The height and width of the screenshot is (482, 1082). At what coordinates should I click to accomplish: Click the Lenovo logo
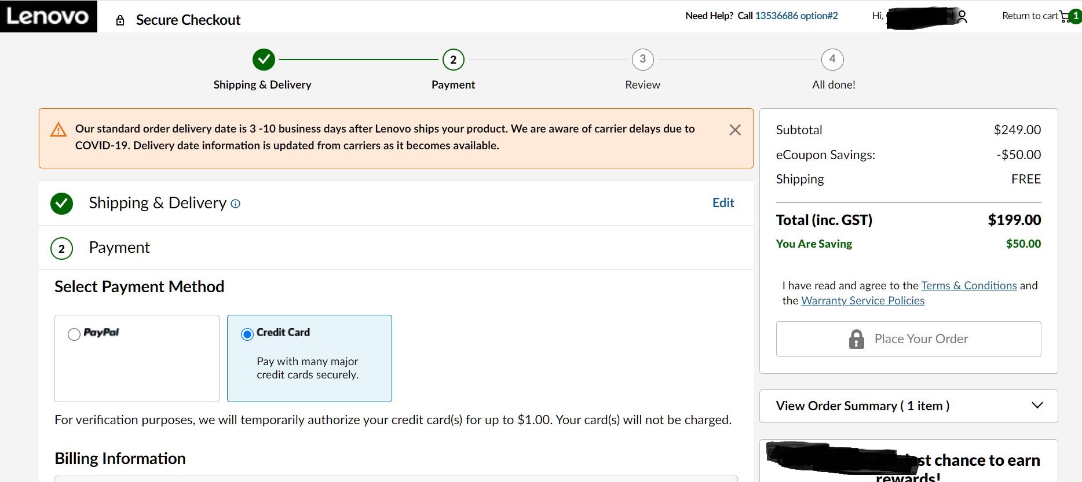pos(48,16)
